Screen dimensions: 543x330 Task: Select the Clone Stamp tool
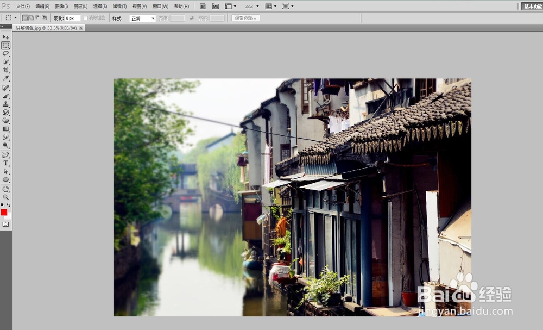click(x=5, y=104)
